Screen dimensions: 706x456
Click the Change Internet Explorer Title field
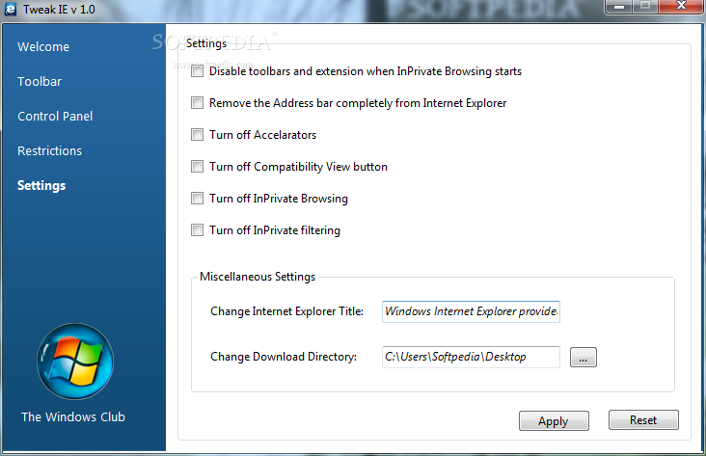coord(471,311)
